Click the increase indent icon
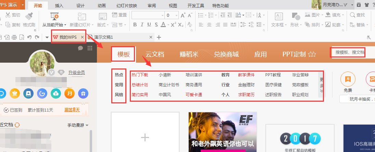The width and height of the screenshot is (375, 152). point(230,15)
